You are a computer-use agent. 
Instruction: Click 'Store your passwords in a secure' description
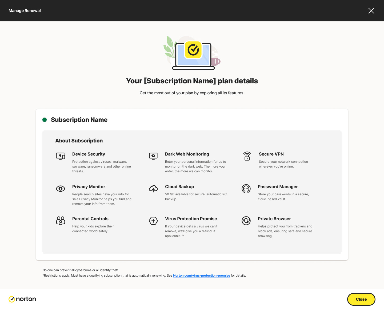283,197
